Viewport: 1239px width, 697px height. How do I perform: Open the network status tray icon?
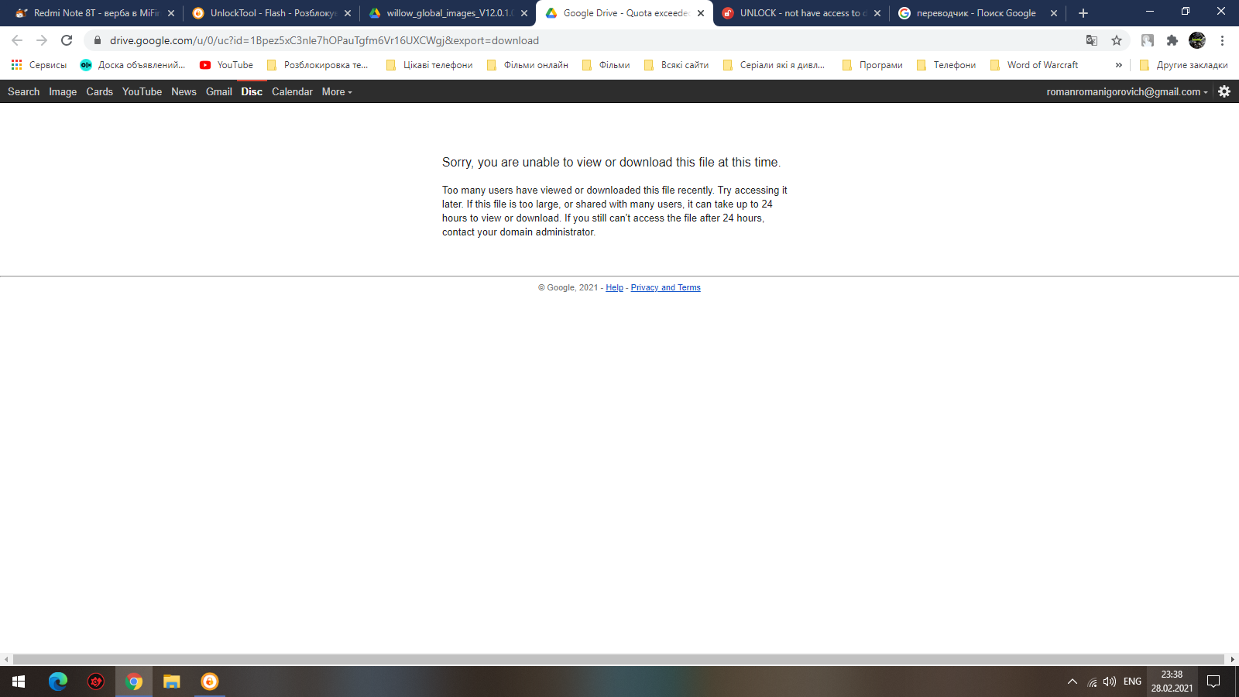[x=1092, y=682]
